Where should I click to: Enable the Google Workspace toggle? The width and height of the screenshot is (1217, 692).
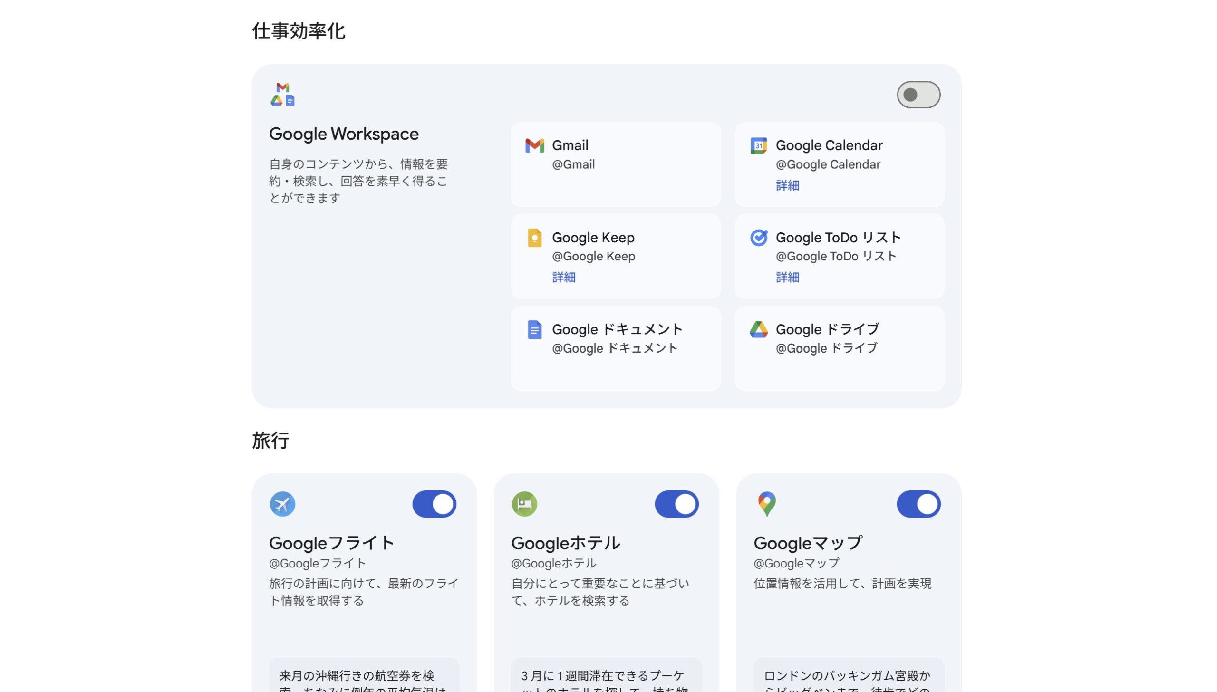pos(918,95)
